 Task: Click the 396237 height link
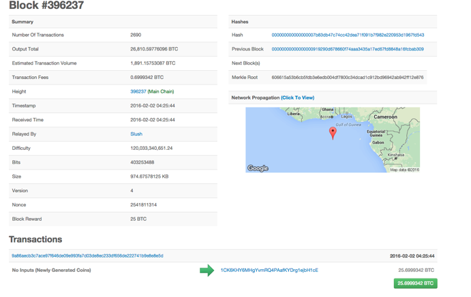pyautogui.click(x=138, y=91)
